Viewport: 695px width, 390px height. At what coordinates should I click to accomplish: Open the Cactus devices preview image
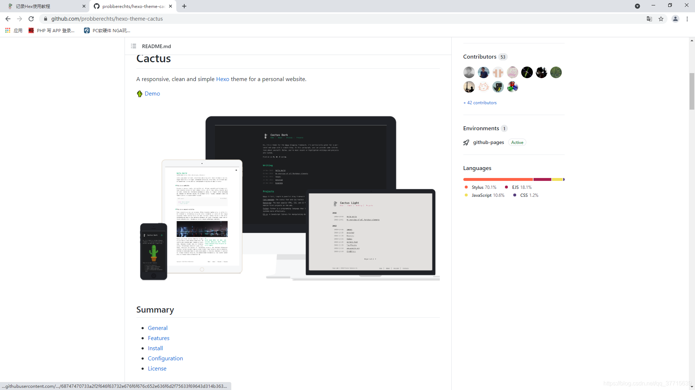click(288, 198)
